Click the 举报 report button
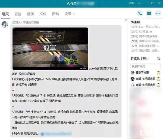The image size is (163, 139). click(x=132, y=3)
